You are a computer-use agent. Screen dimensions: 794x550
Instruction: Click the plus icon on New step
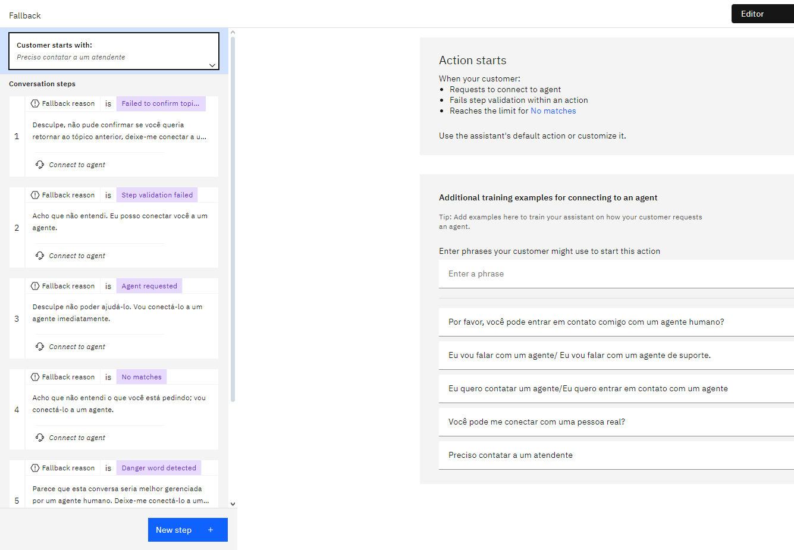coord(211,530)
